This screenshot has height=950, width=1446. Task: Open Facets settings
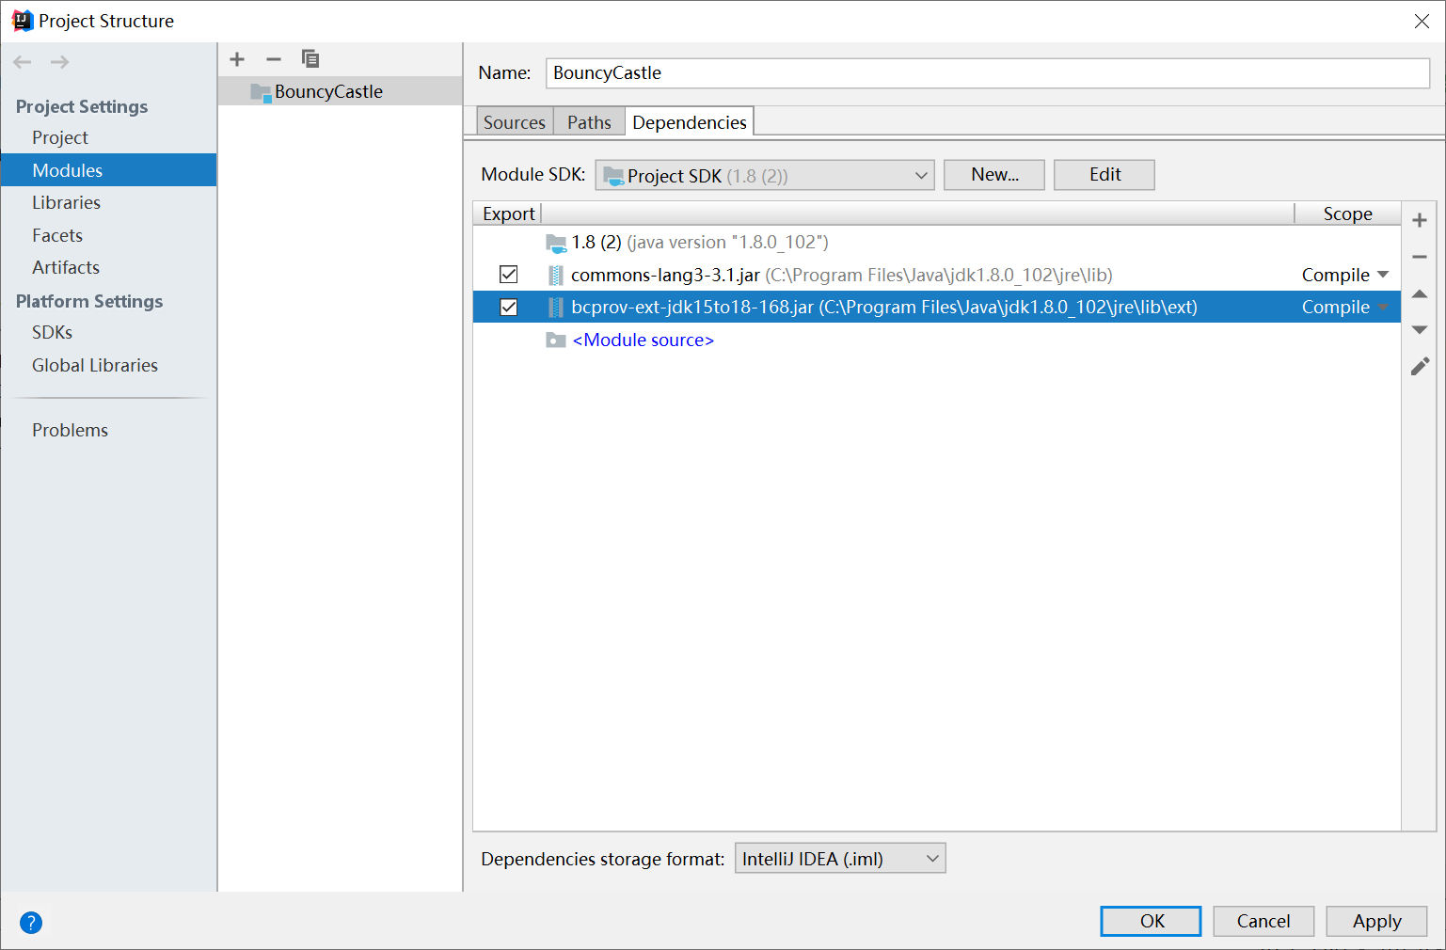point(57,235)
